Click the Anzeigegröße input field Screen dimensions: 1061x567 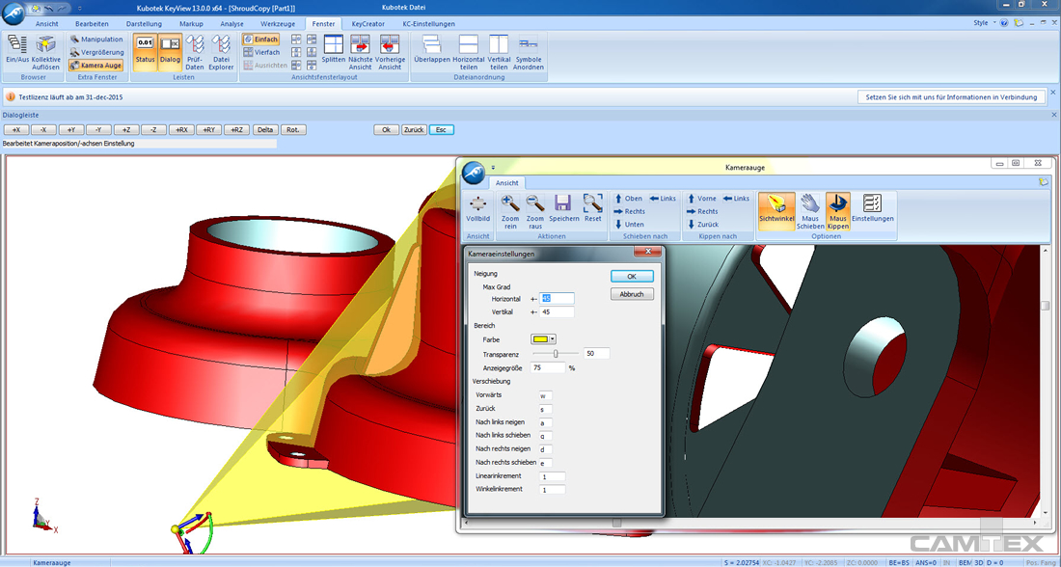click(548, 367)
